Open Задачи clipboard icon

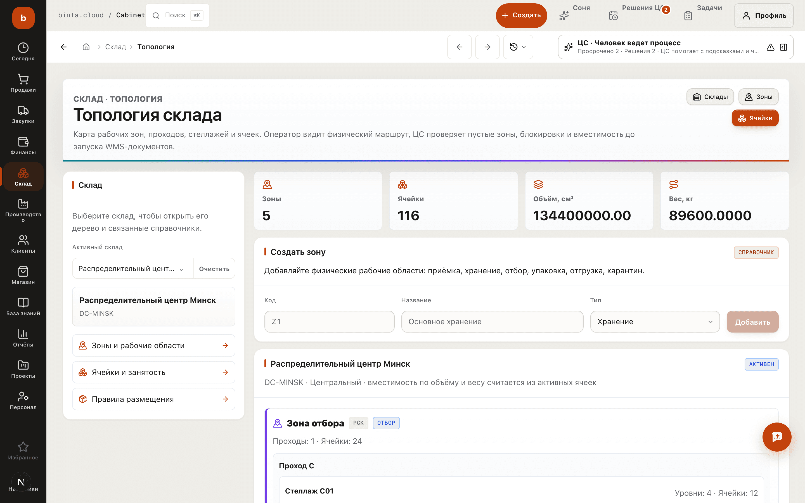(688, 16)
